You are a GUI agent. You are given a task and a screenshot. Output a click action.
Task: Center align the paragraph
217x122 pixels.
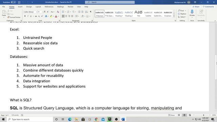pyautogui.click(x=66, y=16)
